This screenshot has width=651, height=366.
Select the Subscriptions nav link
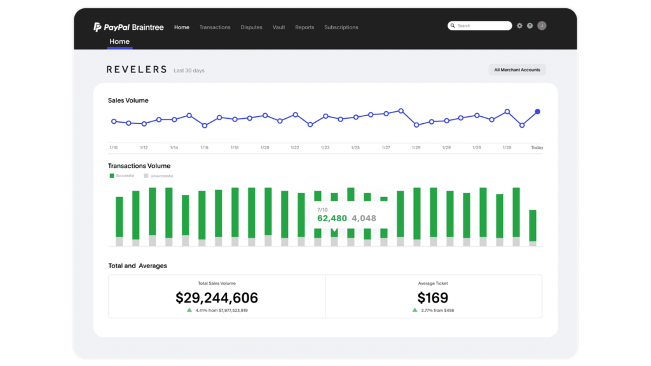click(x=341, y=27)
